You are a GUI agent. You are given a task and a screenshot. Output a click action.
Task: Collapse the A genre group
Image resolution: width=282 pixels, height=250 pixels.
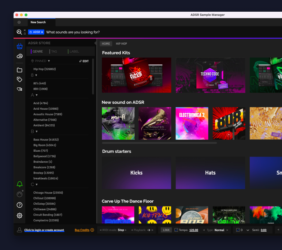coord(36,95)
